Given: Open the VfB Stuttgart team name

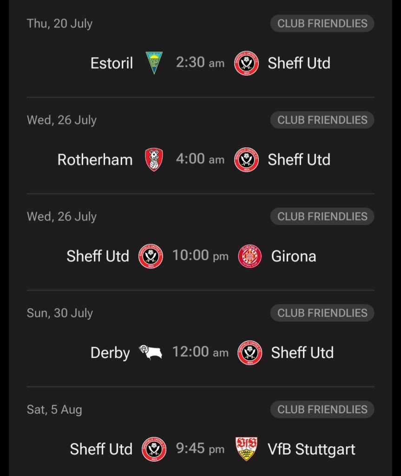Looking at the screenshot, I should [x=311, y=449].
